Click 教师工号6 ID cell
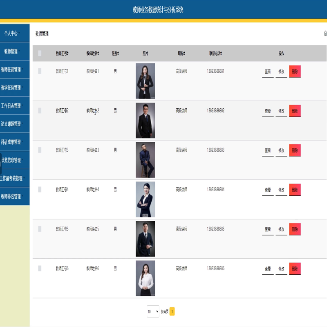This screenshot has height=327, width=327. coord(62,268)
